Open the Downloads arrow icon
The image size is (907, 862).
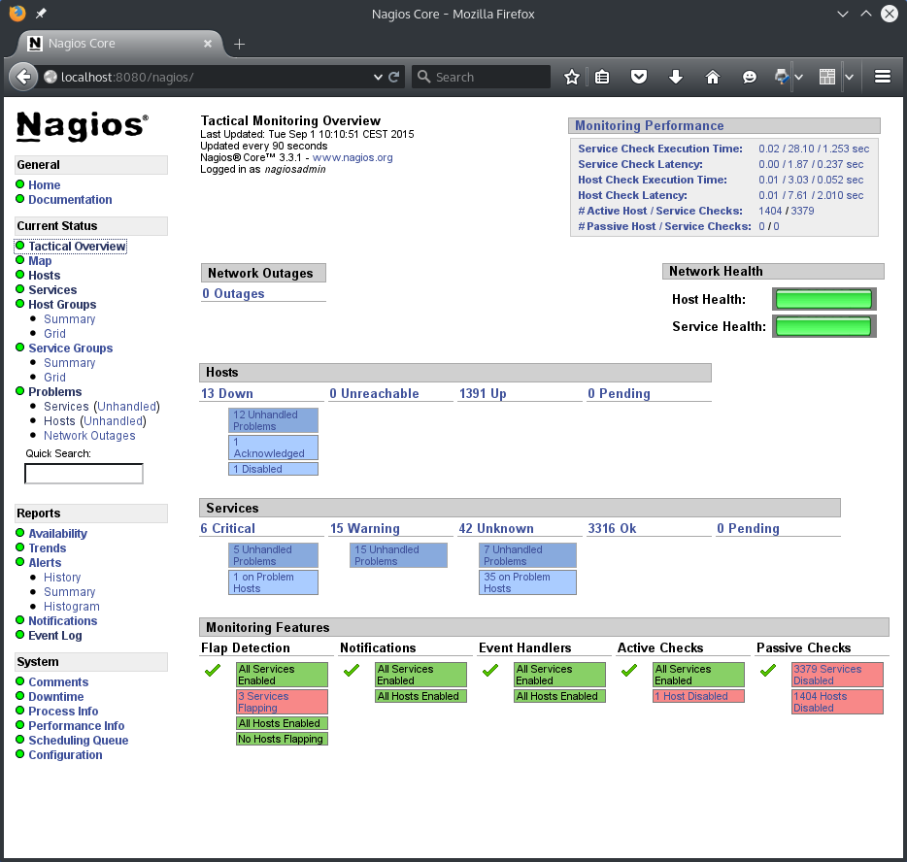pyautogui.click(x=676, y=77)
